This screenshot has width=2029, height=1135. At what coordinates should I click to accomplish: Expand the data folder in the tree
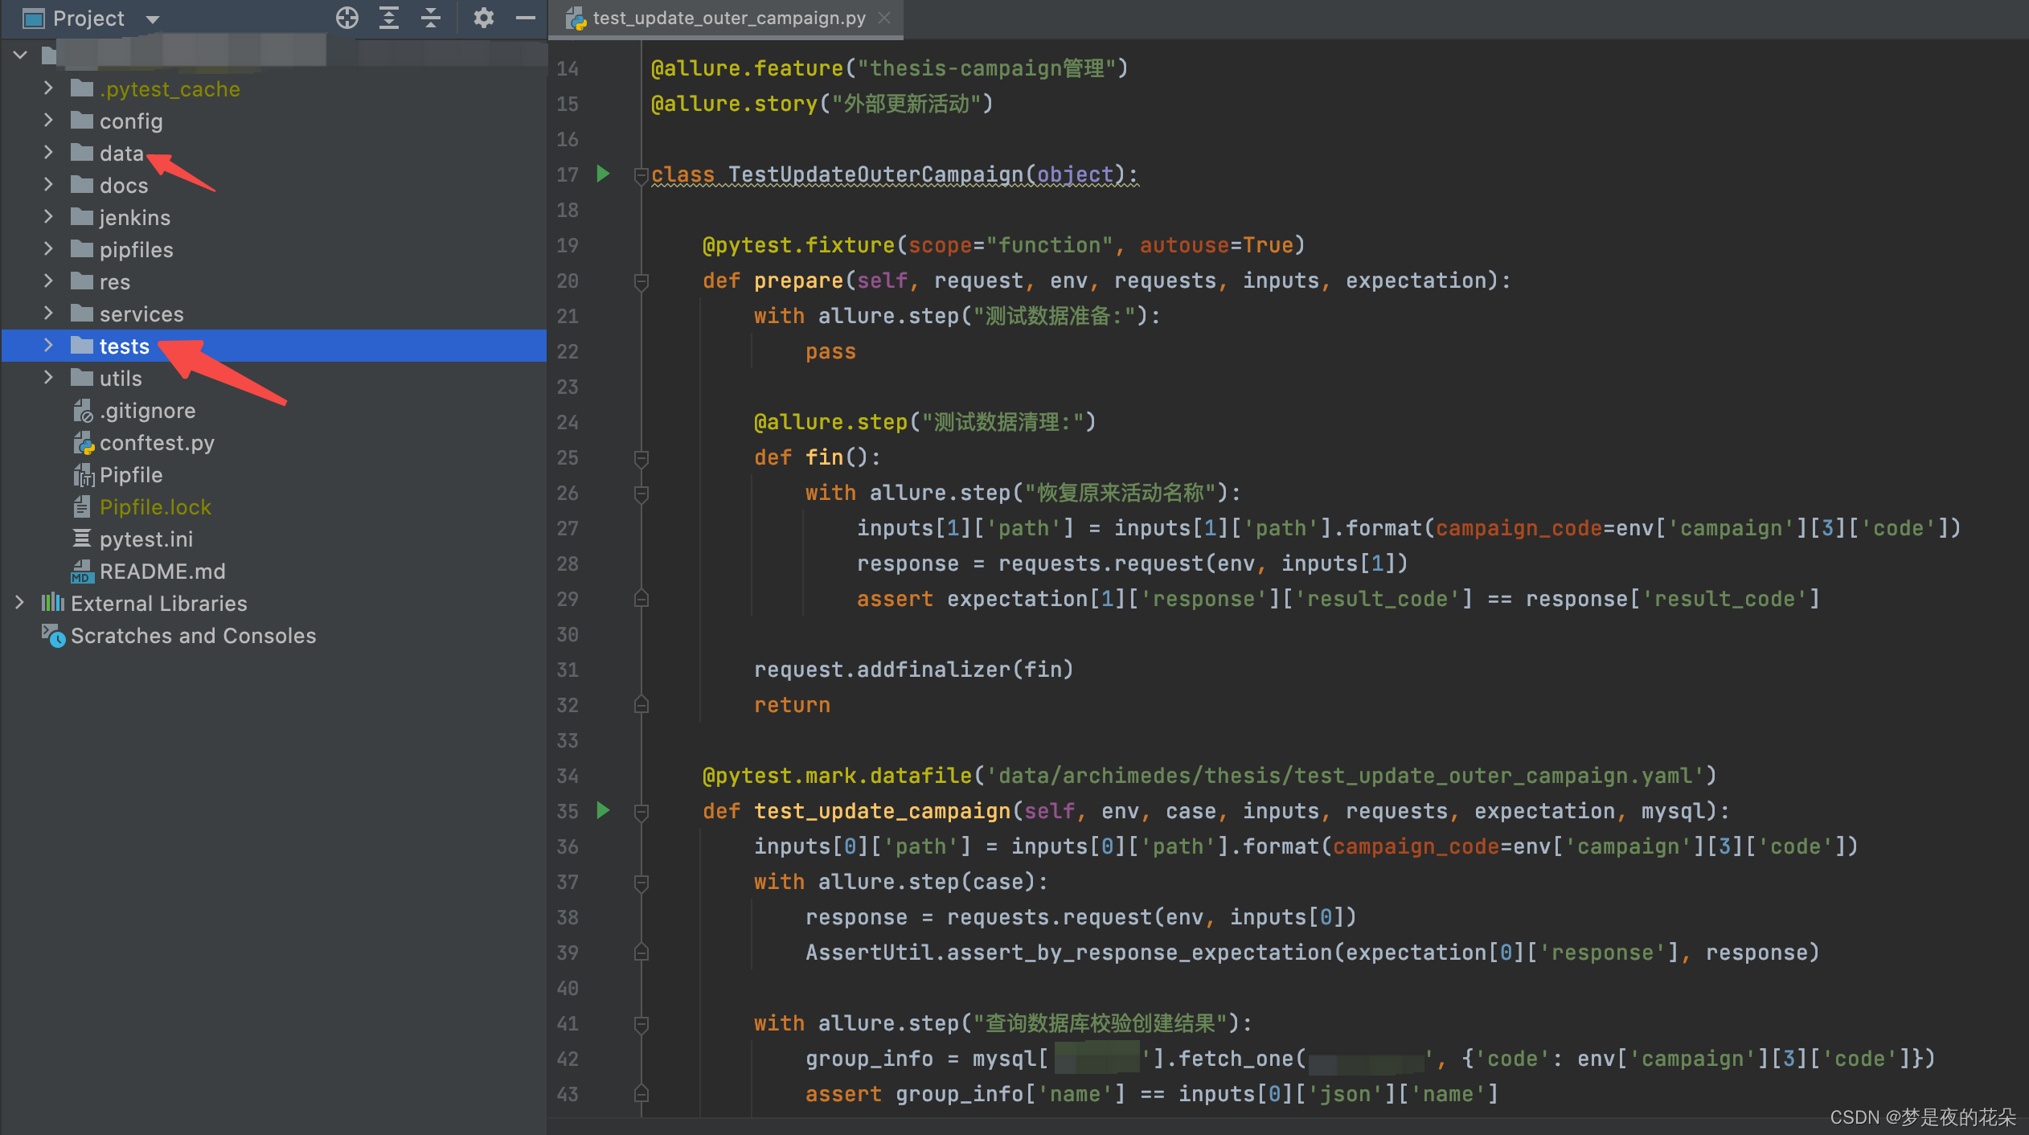pyautogui.click(x=48, y=153)
